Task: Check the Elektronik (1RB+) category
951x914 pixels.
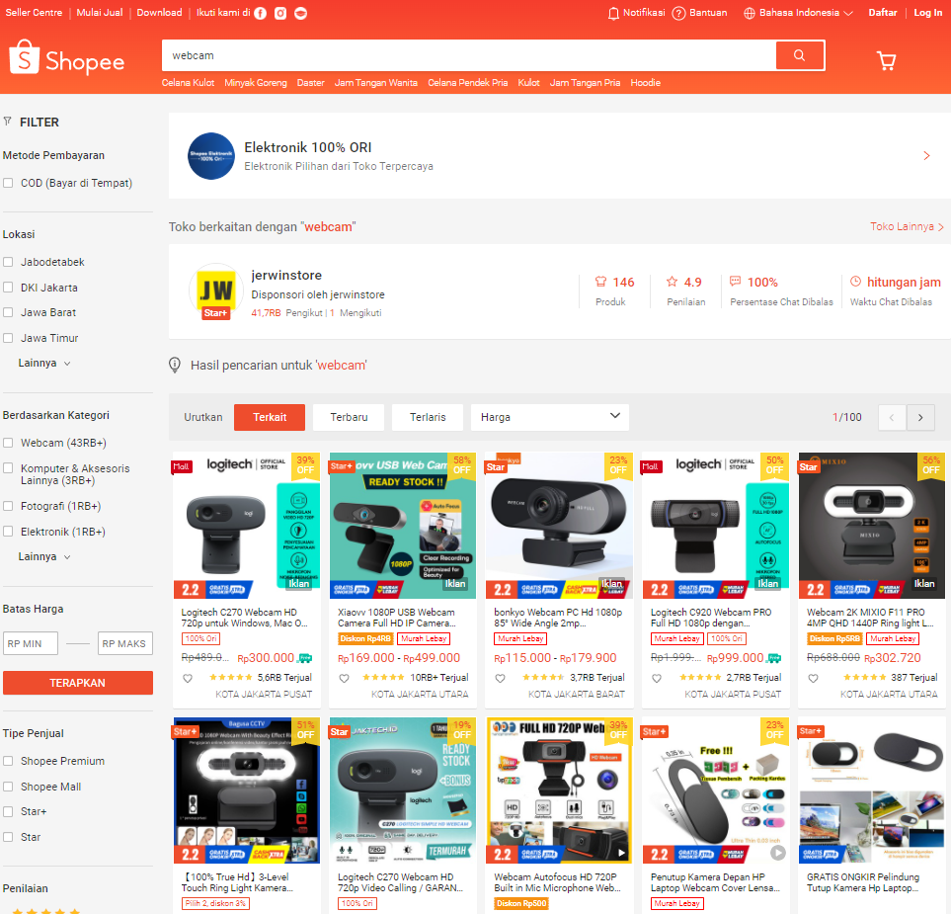Action: tap(8, 532)
